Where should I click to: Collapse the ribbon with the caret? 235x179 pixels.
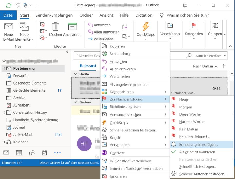(230, 46)
